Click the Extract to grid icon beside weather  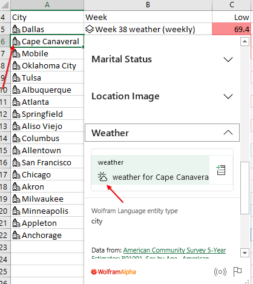pos(221,170)
